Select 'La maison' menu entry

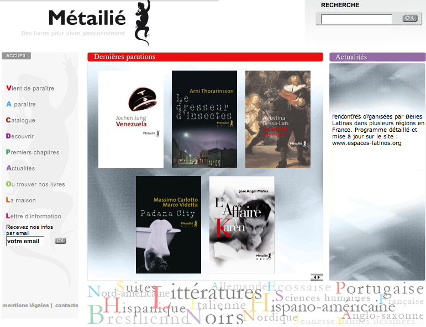[21, 200]
